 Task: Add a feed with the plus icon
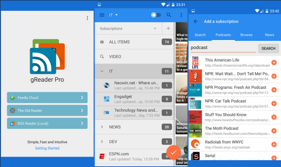[168, 28]
